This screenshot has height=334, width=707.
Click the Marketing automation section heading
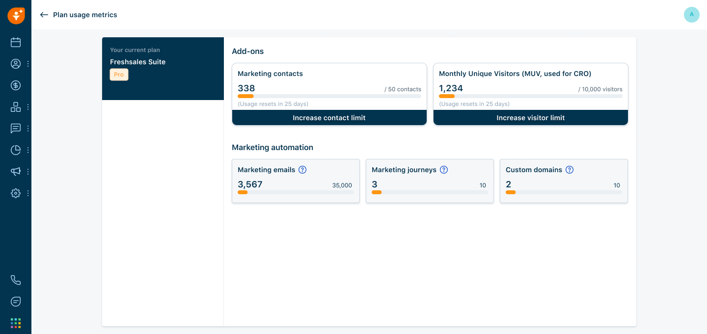pyautogui.click(x=272, y=147)
